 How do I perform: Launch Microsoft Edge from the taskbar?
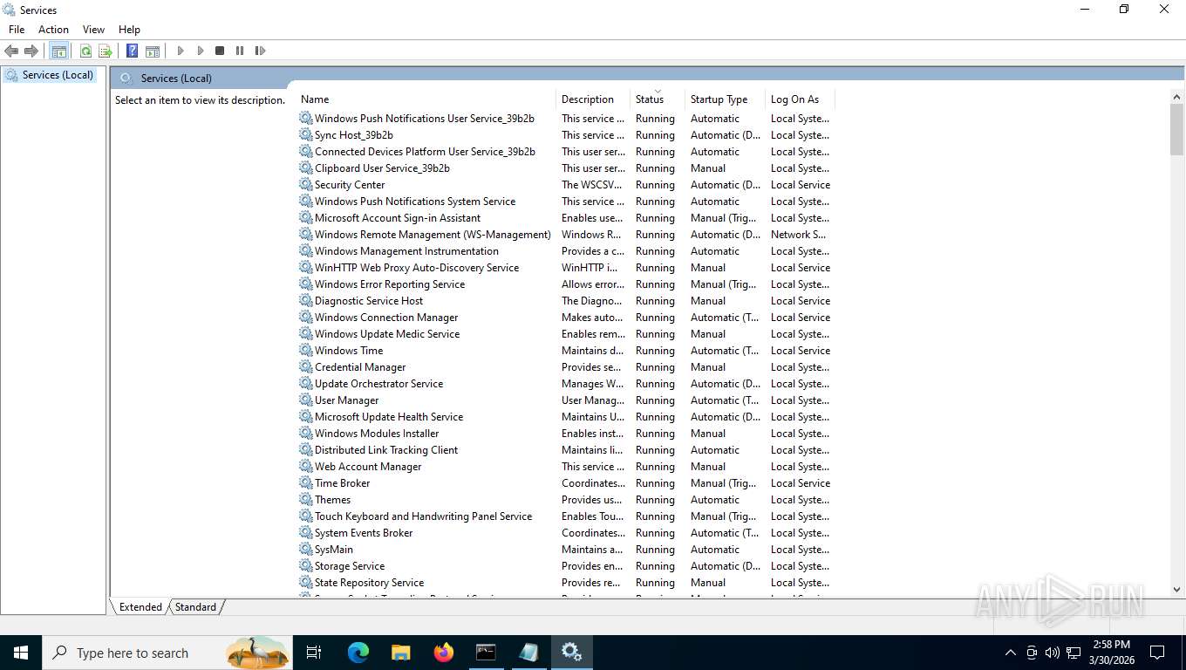pos(358,653)
